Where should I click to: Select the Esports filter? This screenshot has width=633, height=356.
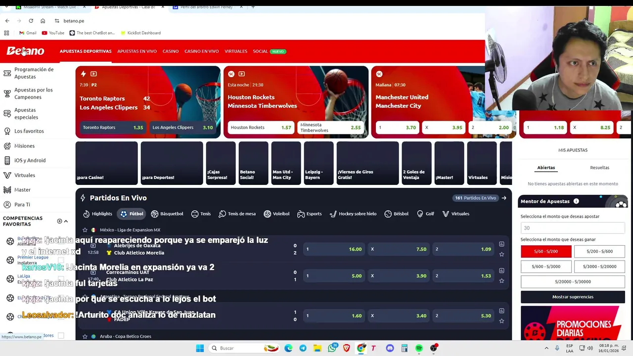click(309, 214)
